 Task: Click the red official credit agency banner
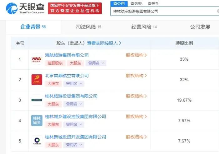coord(75,8)
